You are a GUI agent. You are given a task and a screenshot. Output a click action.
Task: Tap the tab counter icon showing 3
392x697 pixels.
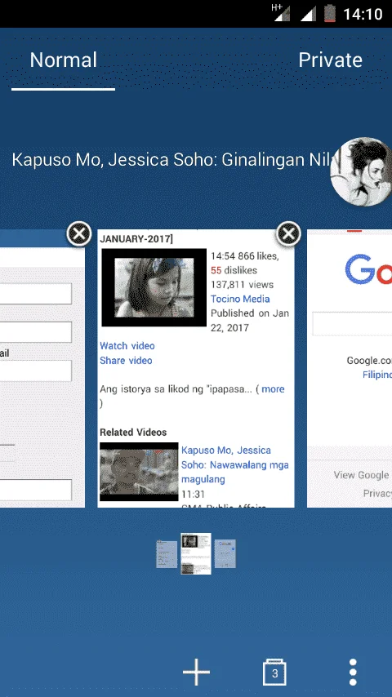pyautogui.click(x=274, y=673)
